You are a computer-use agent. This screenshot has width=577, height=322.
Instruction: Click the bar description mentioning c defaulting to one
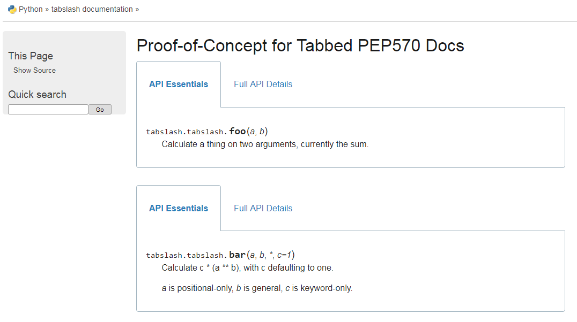(247, 267)
